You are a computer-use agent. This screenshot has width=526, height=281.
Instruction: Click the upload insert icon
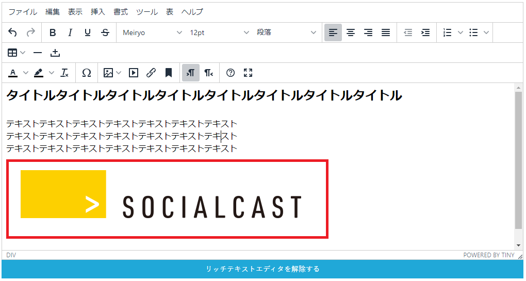point(55,53)
